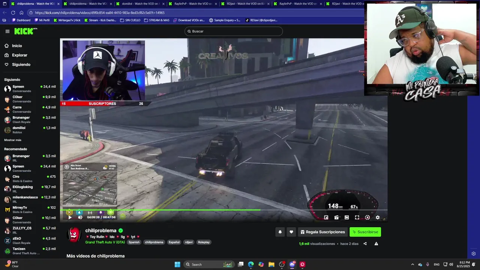This screenshot has width=480, height=270.
Task: Open chiliproblema channel avatar
Action: (74, 235)
